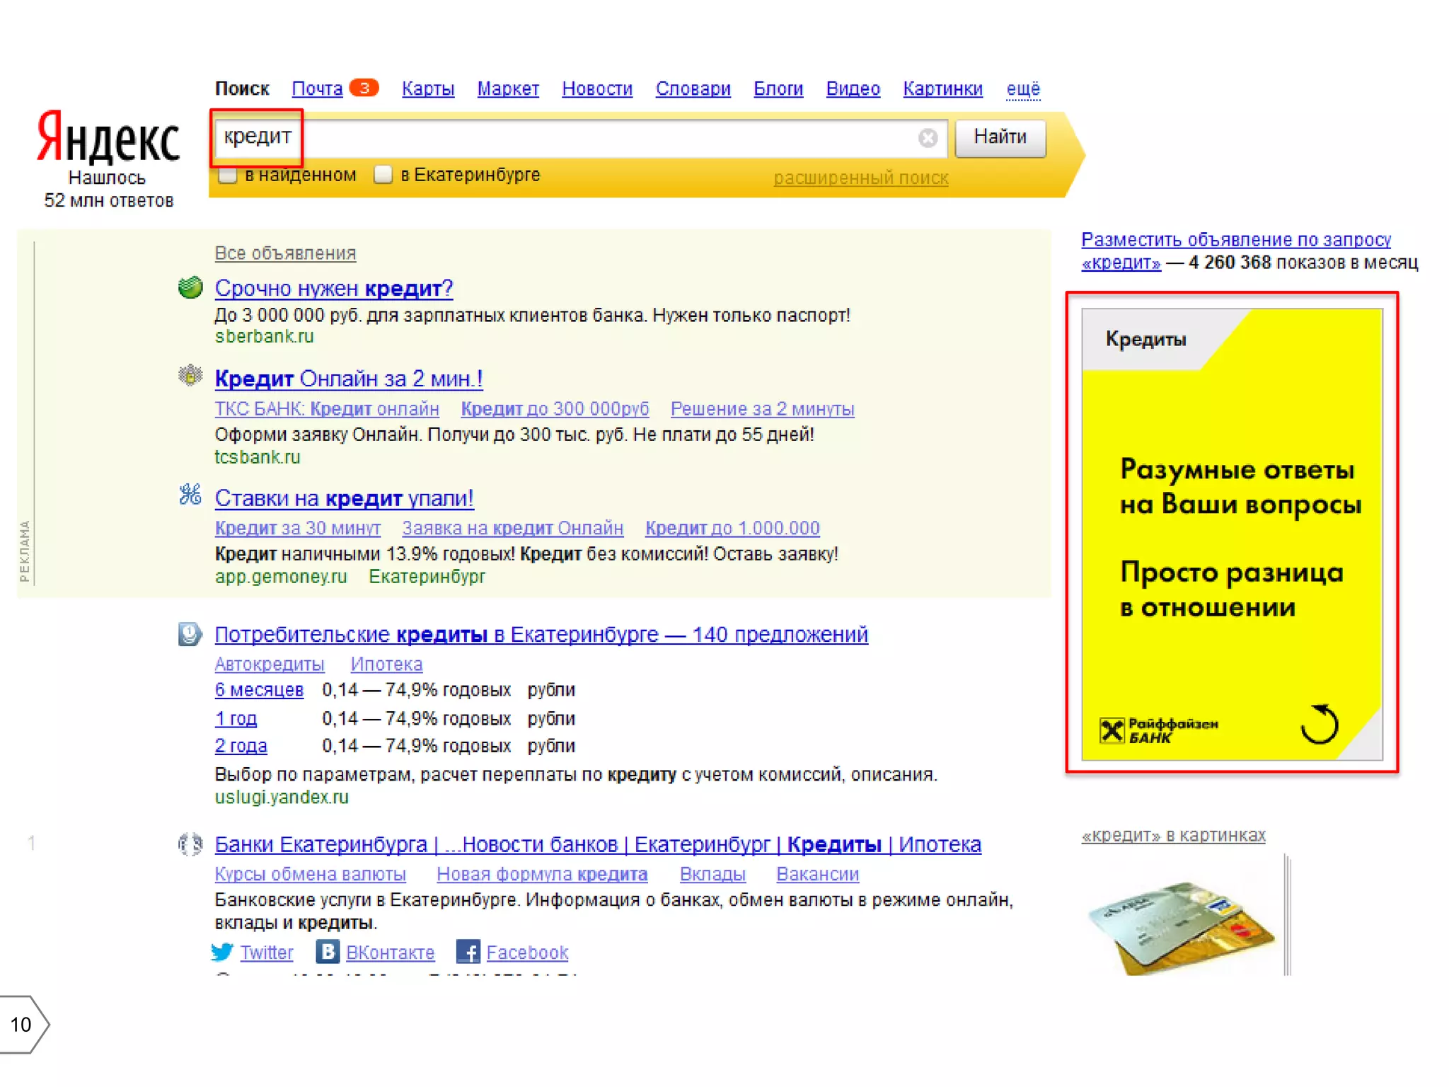Open the Почта mail tab

point(317,89)
